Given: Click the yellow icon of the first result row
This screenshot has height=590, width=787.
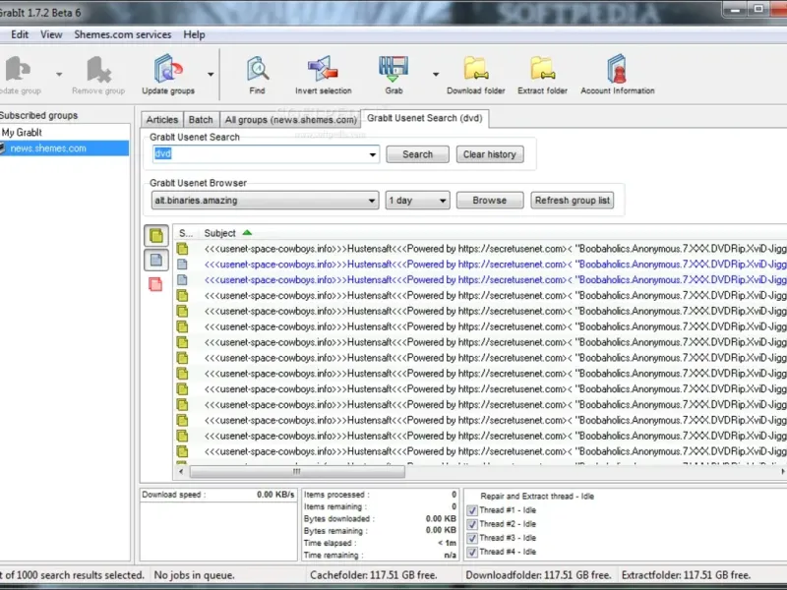Looking at the screenshot, I should click(182, 249).
